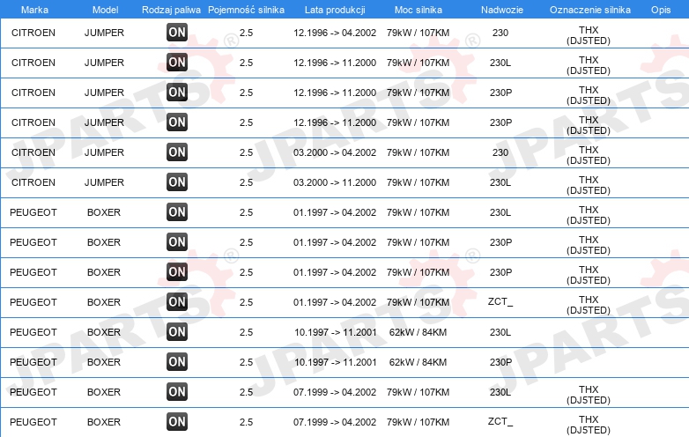
Task: Click THX (DJ5TED) in 12.1996 -> 04.2002 row
Action: point(589,35)
